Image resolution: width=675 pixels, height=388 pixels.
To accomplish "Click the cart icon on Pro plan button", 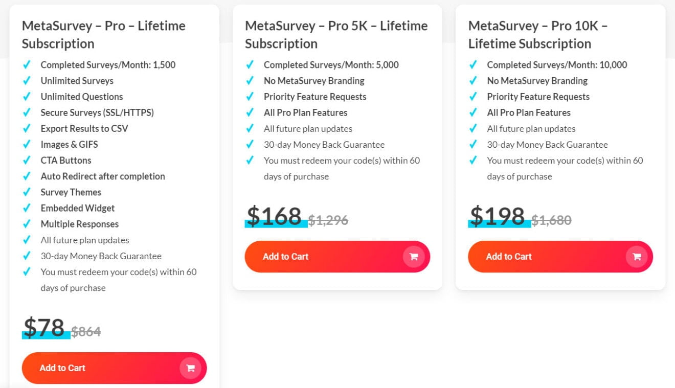I will coord(190,368).
